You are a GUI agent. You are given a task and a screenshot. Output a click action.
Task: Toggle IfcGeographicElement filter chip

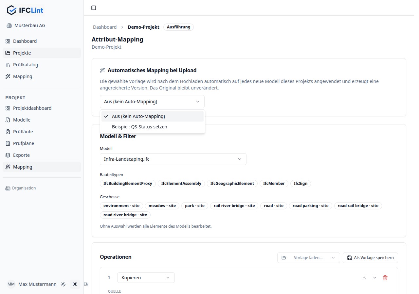232,184
